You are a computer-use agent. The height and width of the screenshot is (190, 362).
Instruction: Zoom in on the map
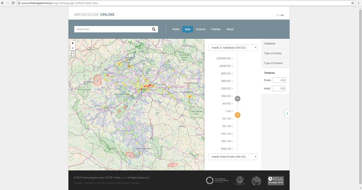(x=73, y=43)
